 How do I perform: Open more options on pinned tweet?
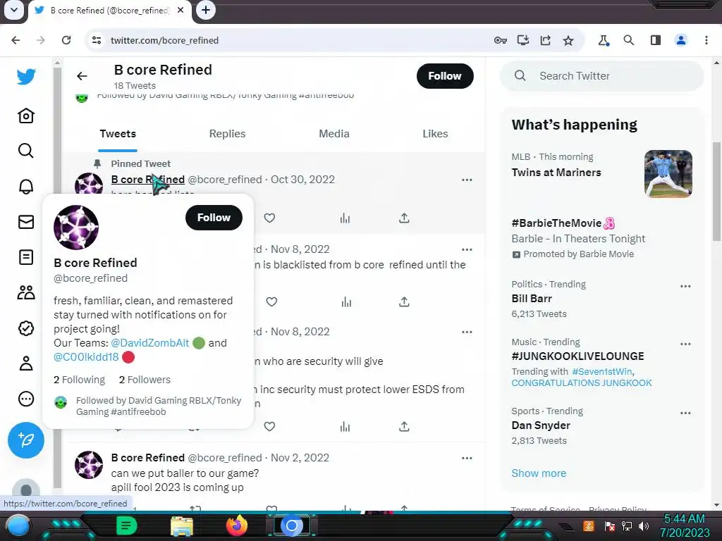point(467,180)
